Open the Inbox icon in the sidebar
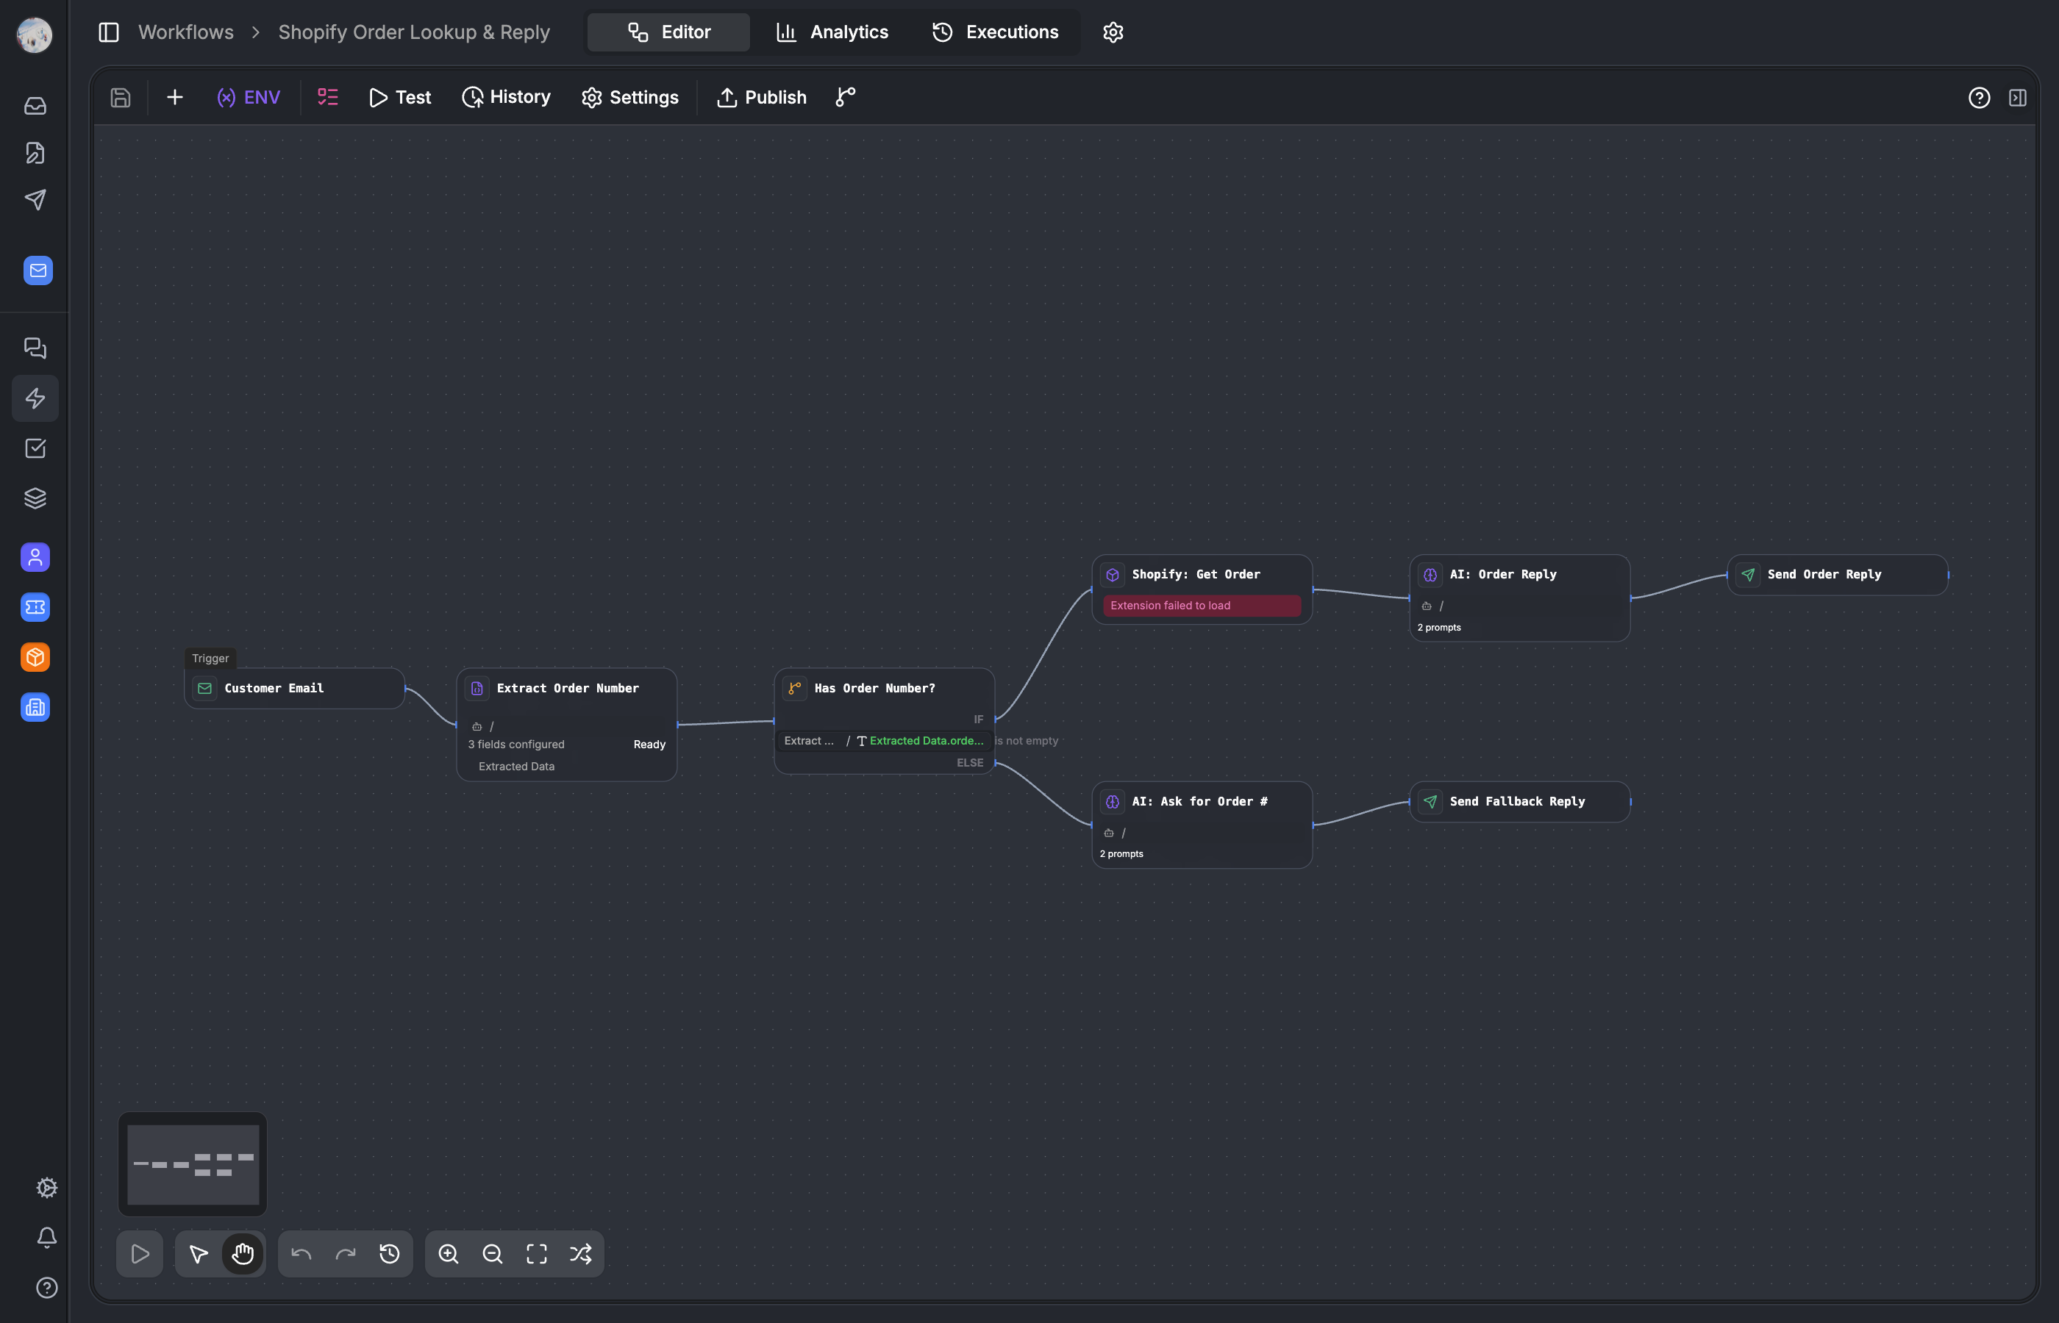Screen dimensions: 2059x1323 point(35,106)
